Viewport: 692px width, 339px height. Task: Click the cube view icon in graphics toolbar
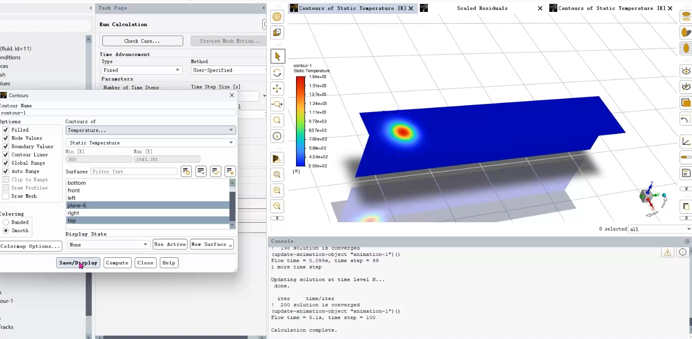(277, 33)
